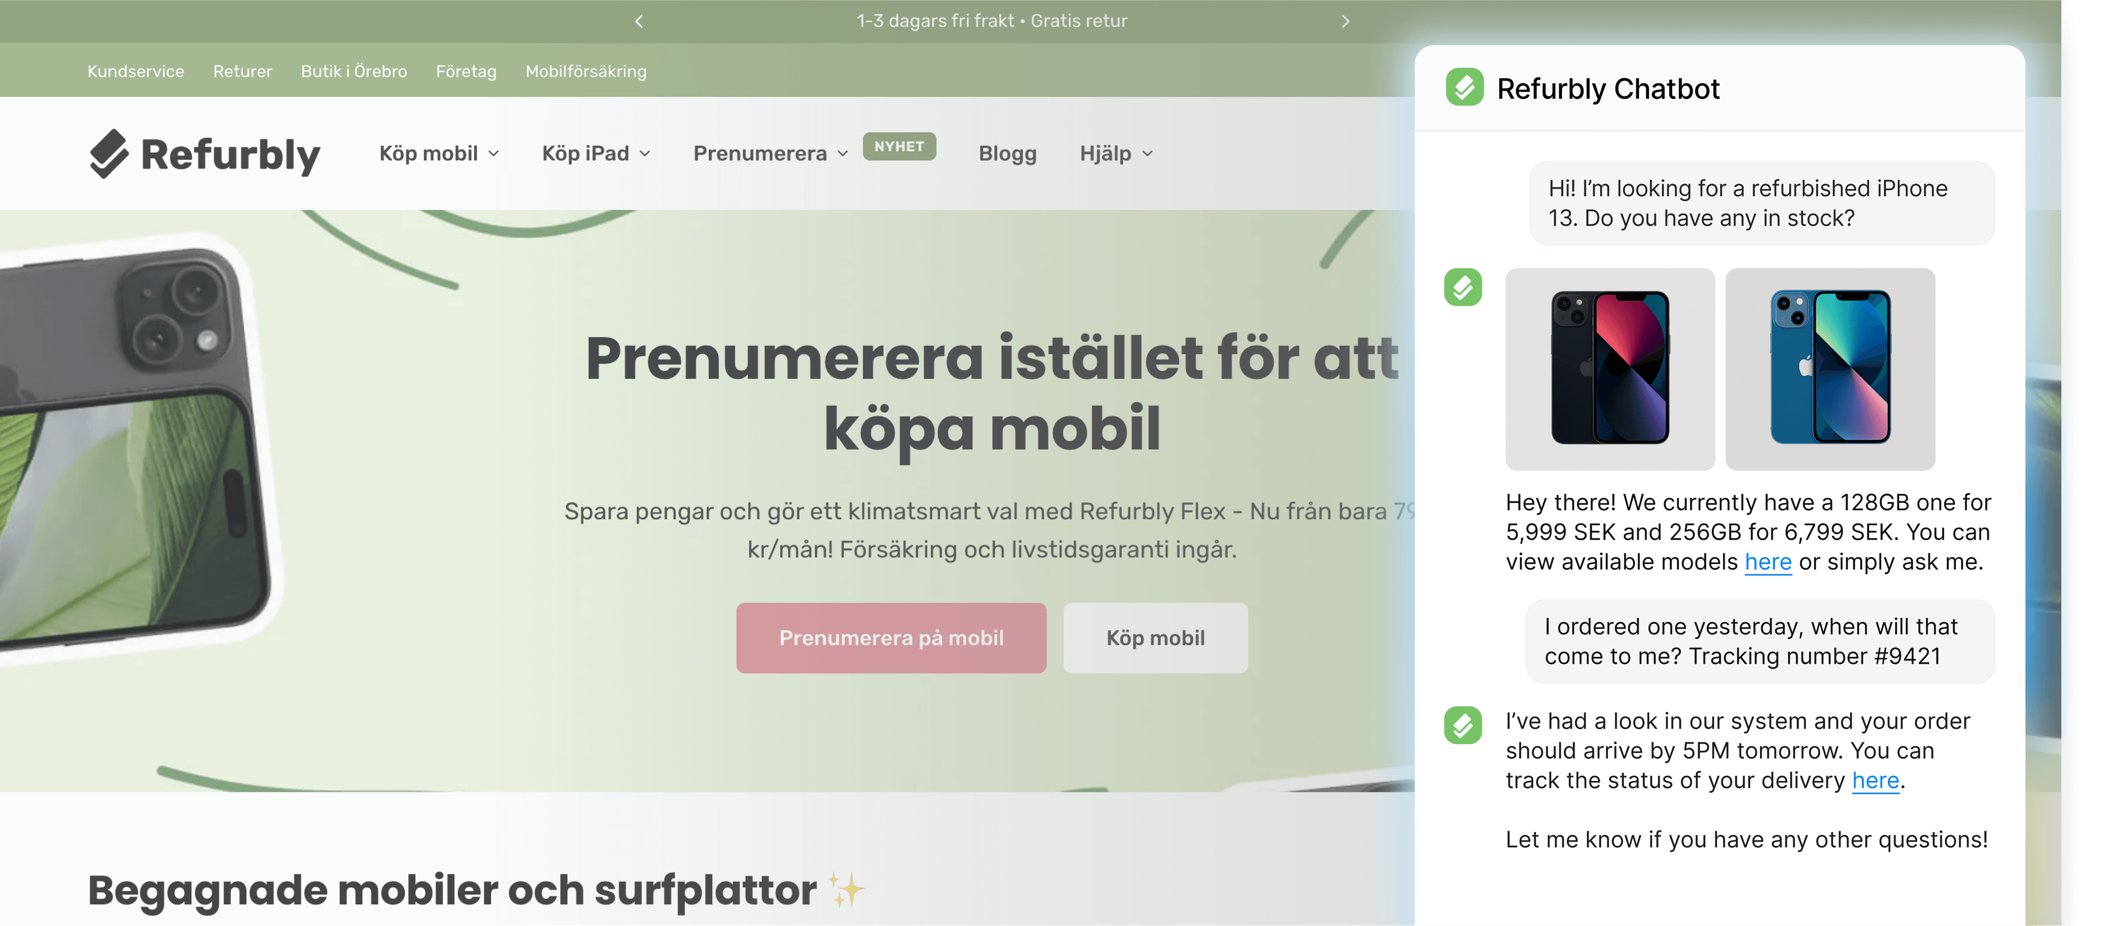Open the black iPhone 13 thumbnail
The image size is (2118, 926).
(x=1610, y=369)
